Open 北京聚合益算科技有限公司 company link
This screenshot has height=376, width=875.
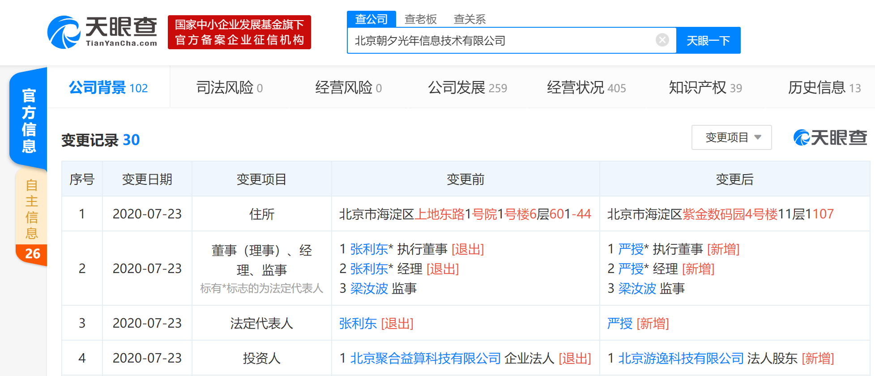click(425, 358)
